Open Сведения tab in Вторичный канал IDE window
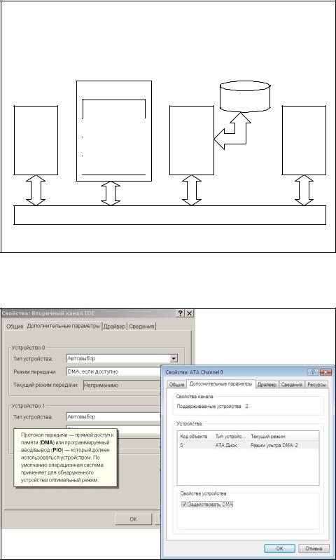 (141, 327)
